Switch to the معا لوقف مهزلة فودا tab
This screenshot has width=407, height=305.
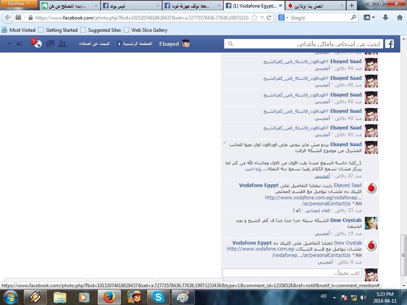[192, 6]
